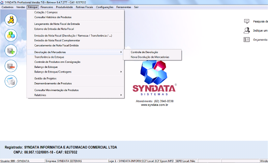
Task: Click Registrado: SYNDATA INFORMATICA company text
Action: point(61,147)
